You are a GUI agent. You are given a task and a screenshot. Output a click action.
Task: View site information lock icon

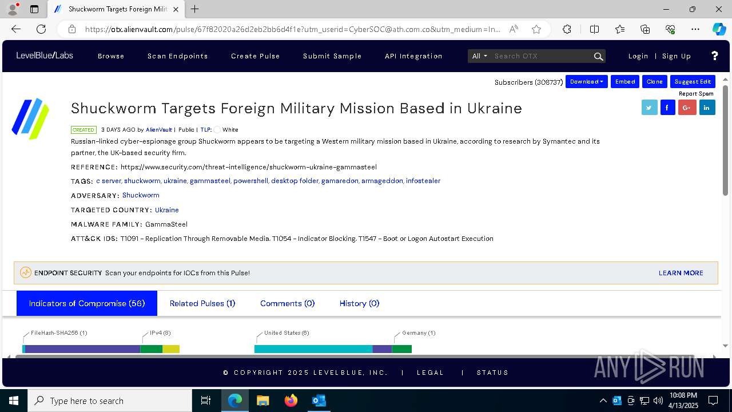click(x=72, y=29)
